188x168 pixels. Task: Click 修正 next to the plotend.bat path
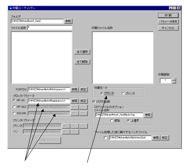click(165, 138)
